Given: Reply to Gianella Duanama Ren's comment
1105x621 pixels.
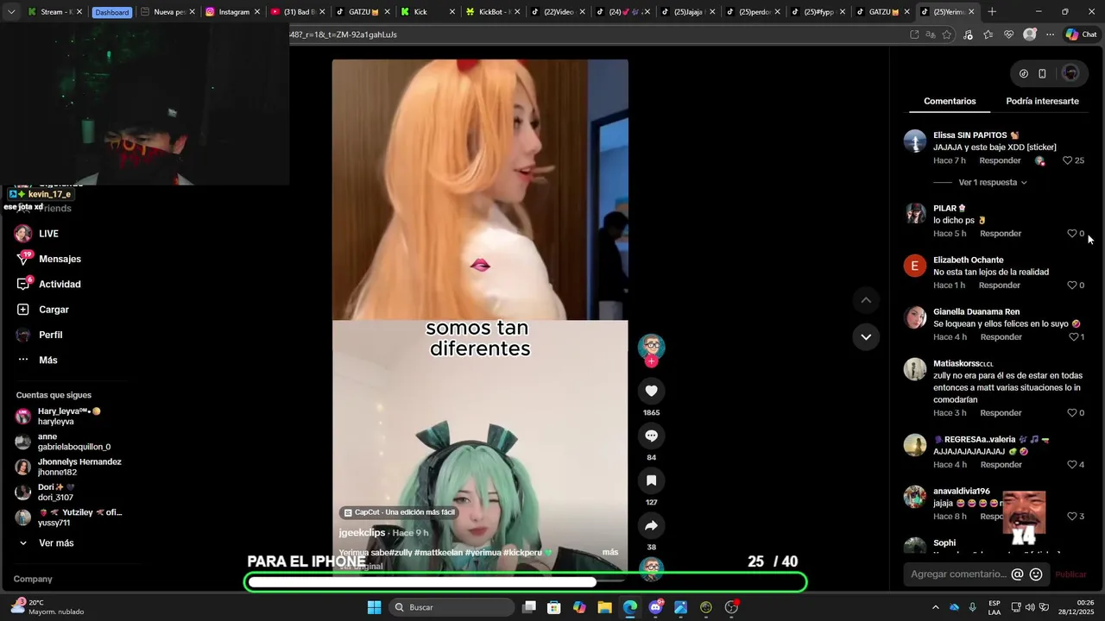Looking at the screenshot, I should click(1001, 337).
